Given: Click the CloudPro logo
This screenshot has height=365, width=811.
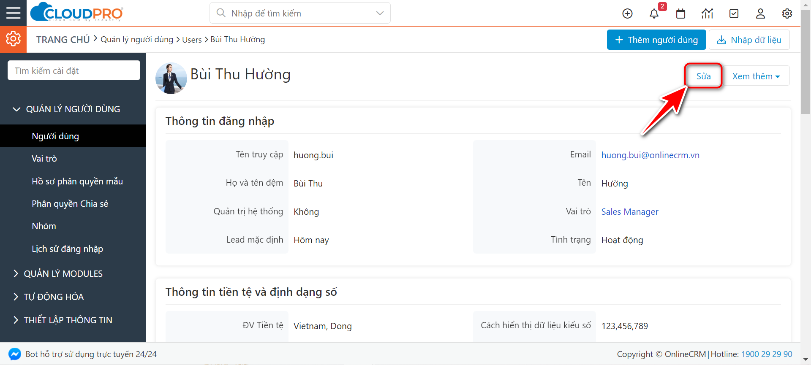Looking at the screenshot, I should pos(77,12).
